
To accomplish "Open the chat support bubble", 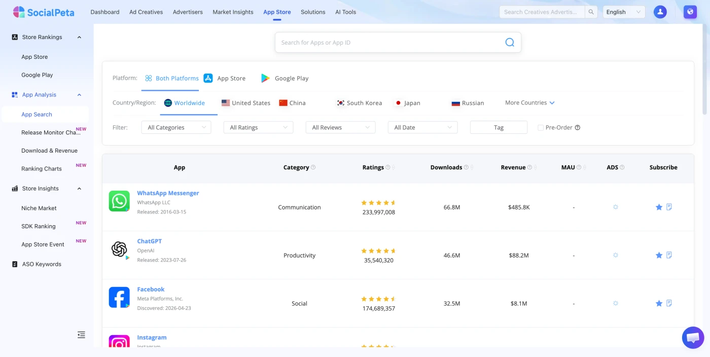I will pos(693,337).
